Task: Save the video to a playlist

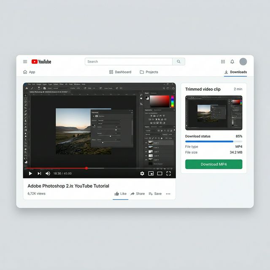Action: tap(155, 194)
